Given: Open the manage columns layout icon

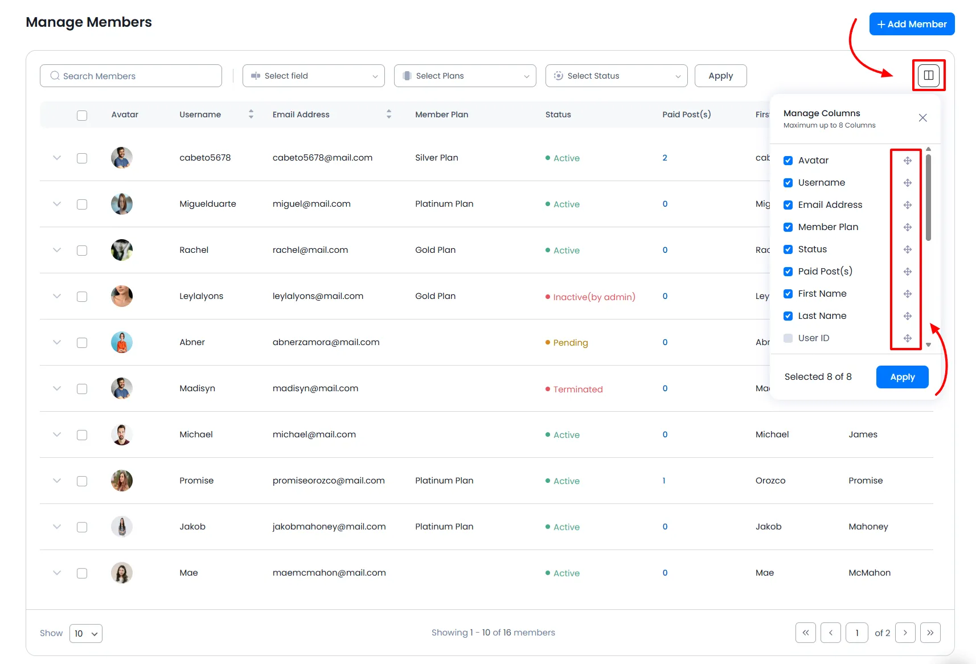Looking at the screenshot, I should (928, 75).
